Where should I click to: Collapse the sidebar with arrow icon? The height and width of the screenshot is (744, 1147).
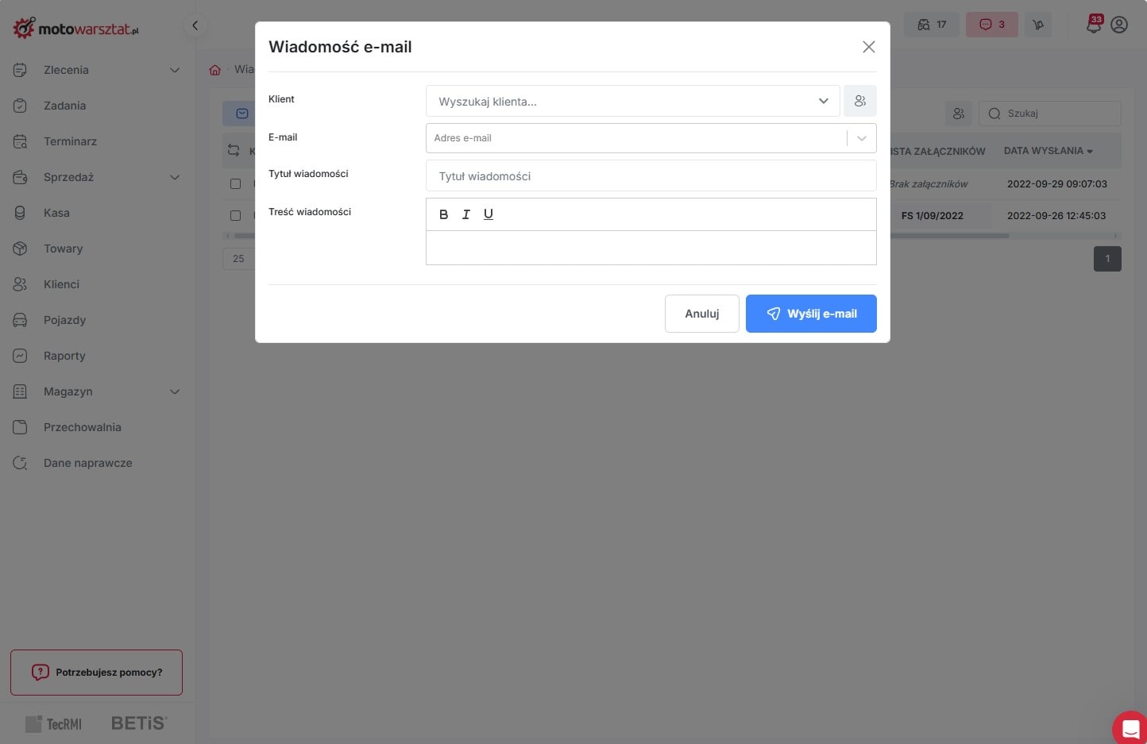coord(195,25)
